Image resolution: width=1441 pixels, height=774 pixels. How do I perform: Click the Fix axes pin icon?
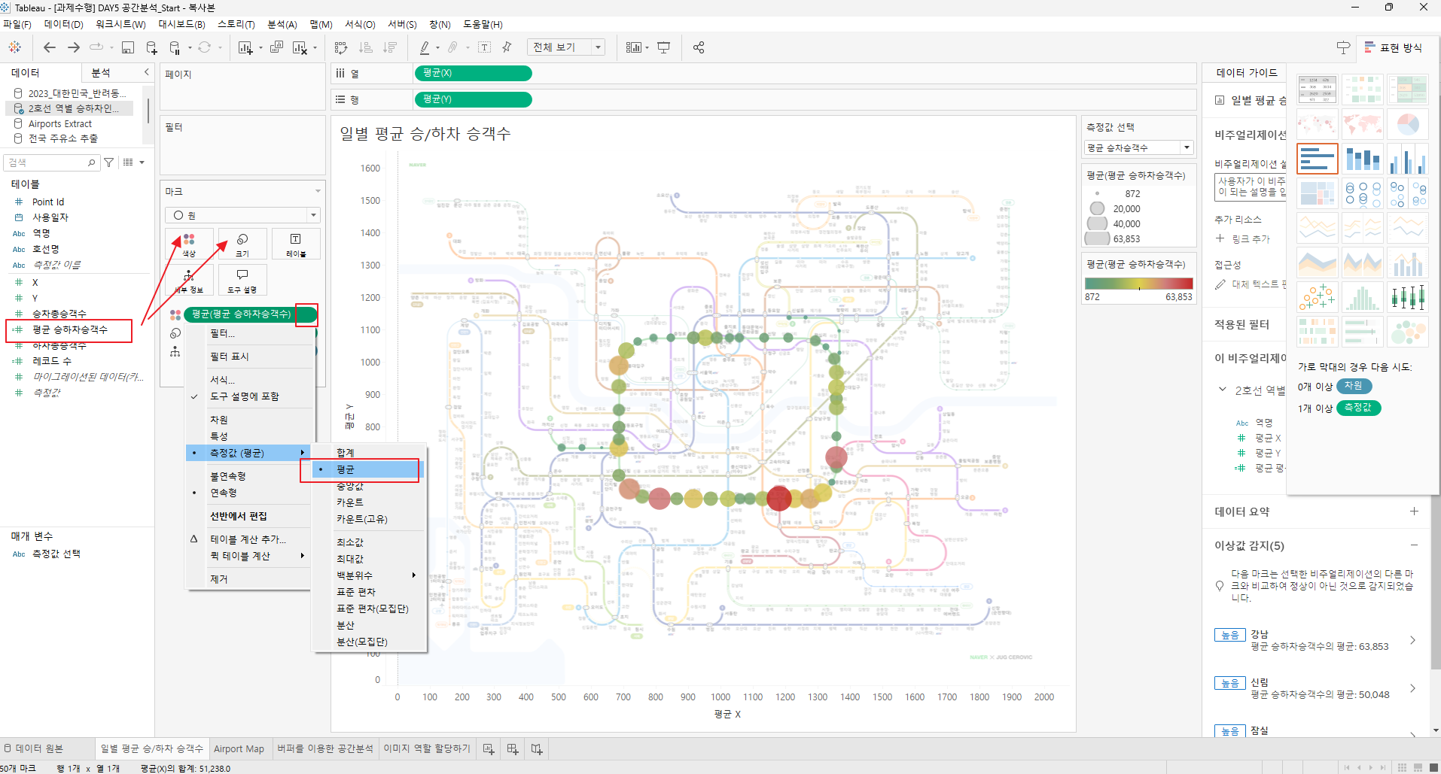[507, 47]
